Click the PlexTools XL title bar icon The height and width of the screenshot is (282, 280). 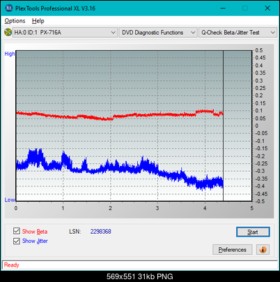[8, 8]
